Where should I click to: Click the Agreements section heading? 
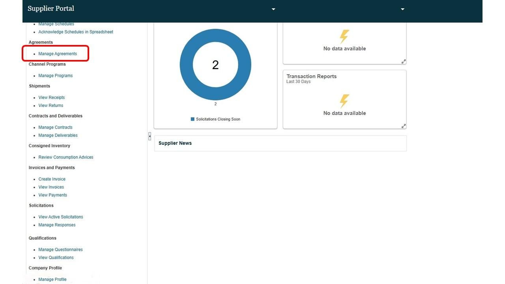coord(41,42)
